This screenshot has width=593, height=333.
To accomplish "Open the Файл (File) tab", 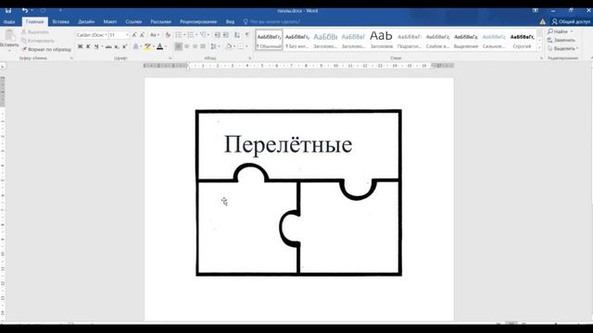I will [x=9, y=22].
